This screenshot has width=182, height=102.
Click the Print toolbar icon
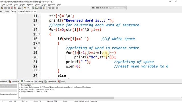click(x=19, y=8)
